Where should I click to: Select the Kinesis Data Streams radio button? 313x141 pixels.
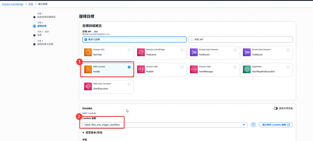pyautogui.click(x=288, y=50)
